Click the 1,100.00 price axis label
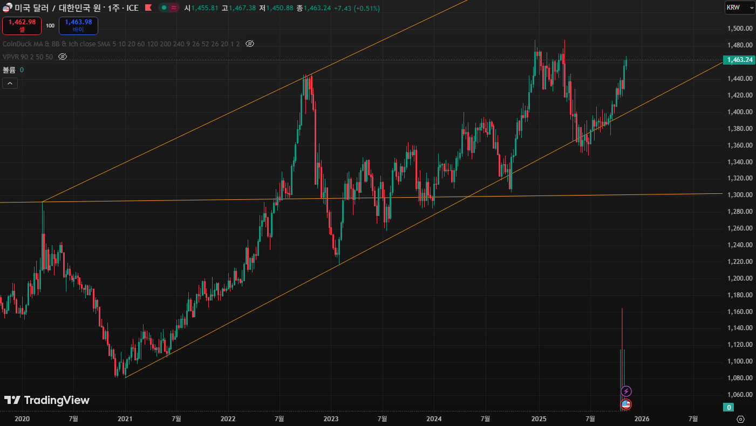 740,361
